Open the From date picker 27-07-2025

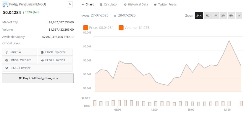[x=100, y=16]
